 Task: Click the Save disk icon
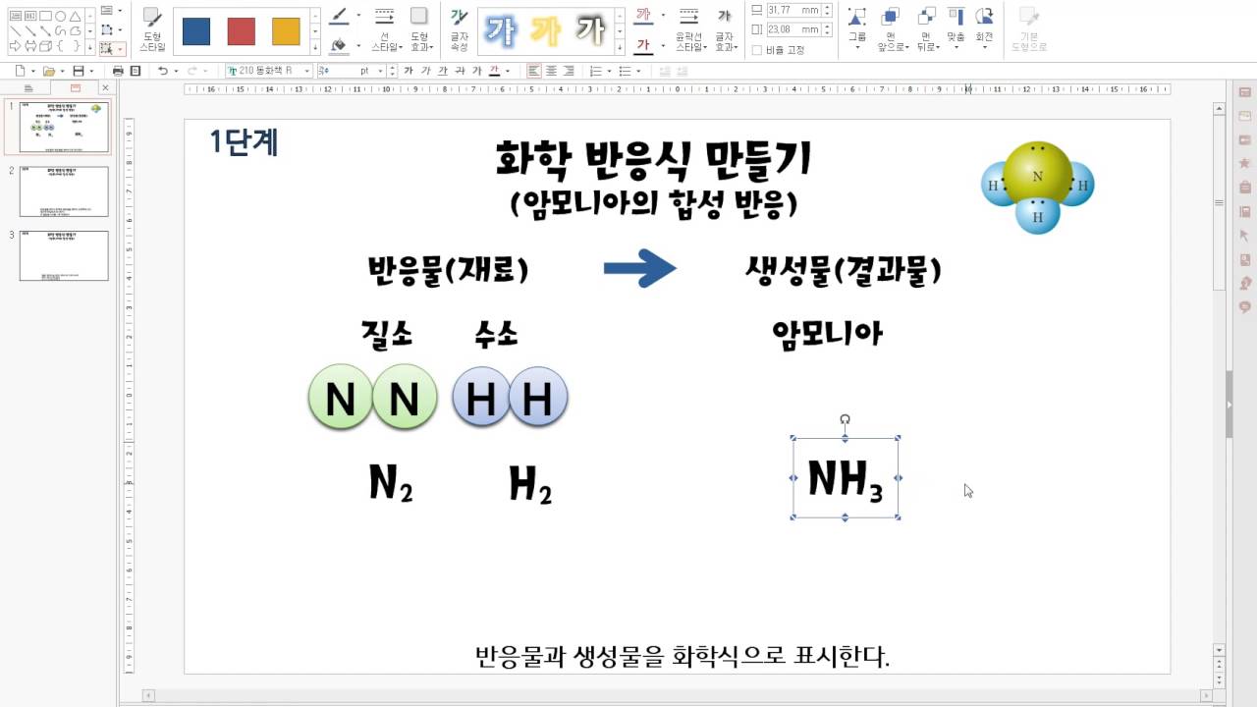pos(78,71)
